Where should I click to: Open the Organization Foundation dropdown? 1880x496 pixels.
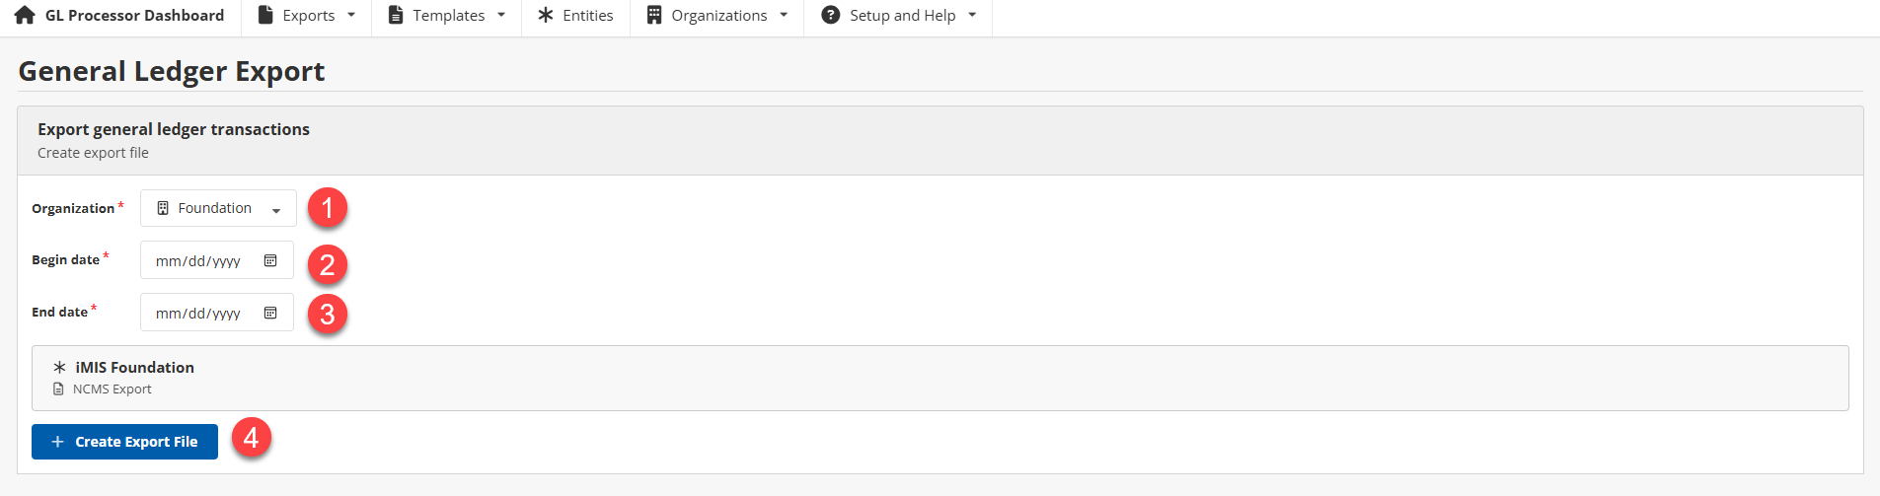click(x=218, y=209)
